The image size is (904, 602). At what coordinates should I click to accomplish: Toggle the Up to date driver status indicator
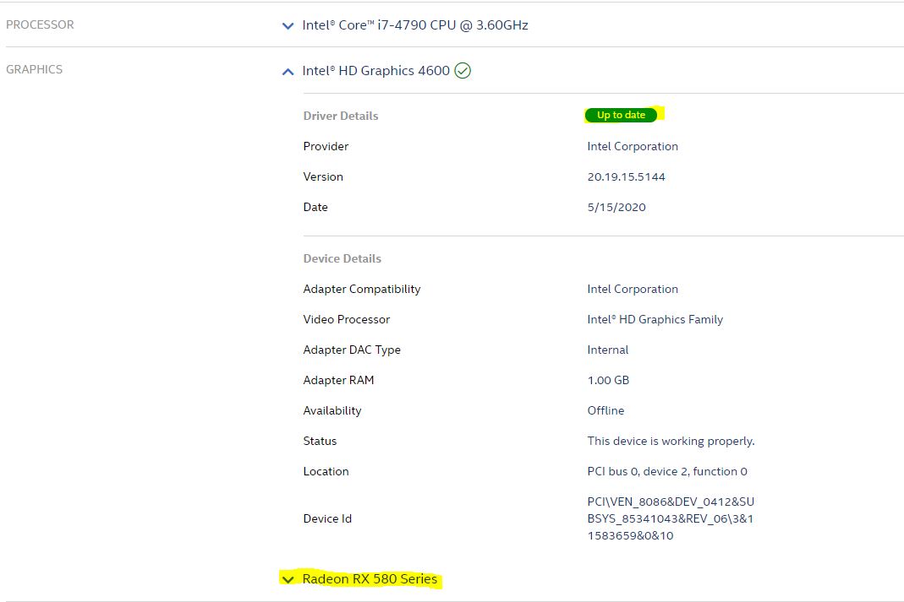click(621, 115)
